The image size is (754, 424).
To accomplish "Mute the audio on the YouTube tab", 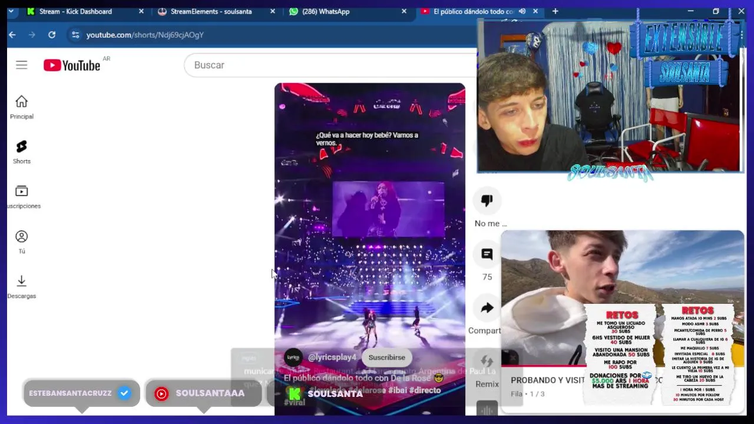I will tap(522, 11).
